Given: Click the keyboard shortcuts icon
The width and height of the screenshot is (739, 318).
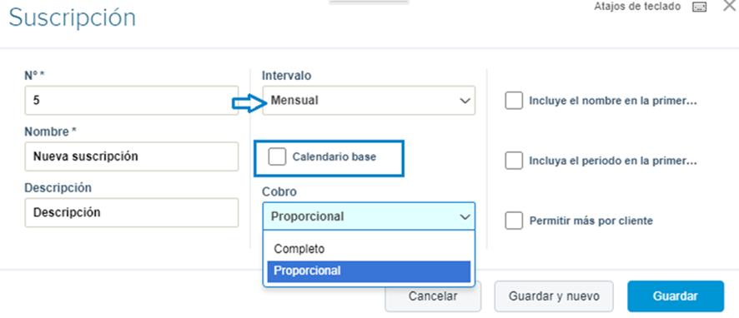Looking at the screenshot, I should pos(699,7).
